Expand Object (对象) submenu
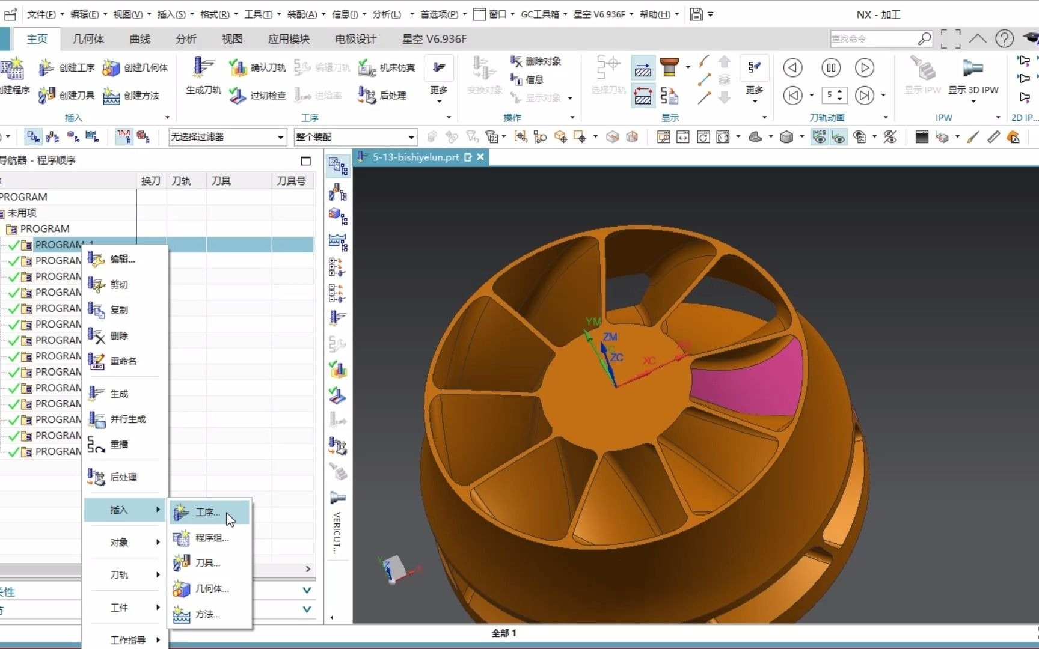 click(x=124, y=542)
